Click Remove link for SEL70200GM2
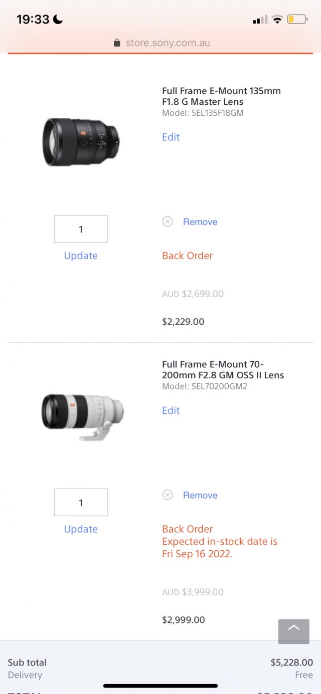This screenshot has width=321, height=694. point(200,495)
